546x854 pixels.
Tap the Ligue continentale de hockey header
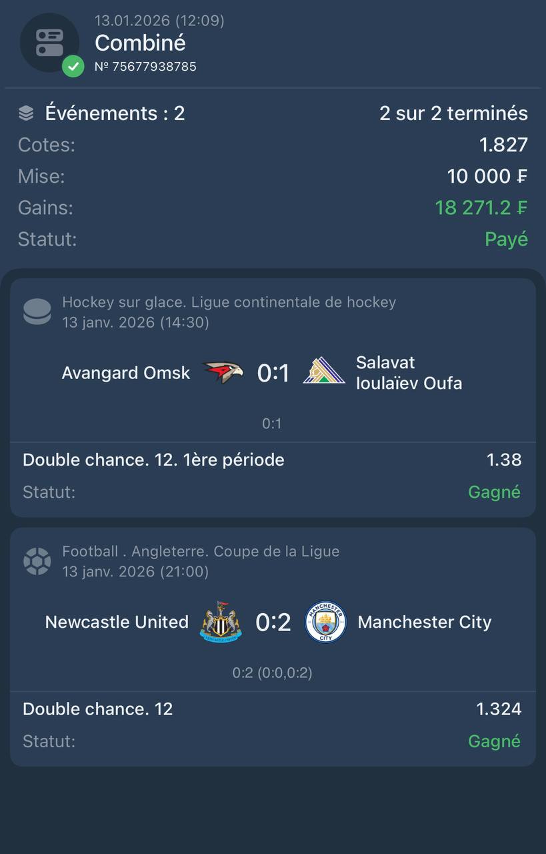[229, 302]
